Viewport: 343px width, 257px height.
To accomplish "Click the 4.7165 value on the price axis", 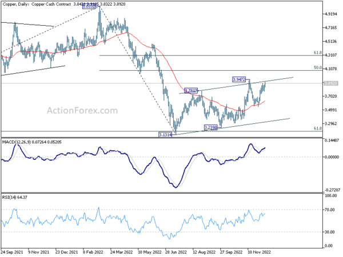I will point(330,28).
